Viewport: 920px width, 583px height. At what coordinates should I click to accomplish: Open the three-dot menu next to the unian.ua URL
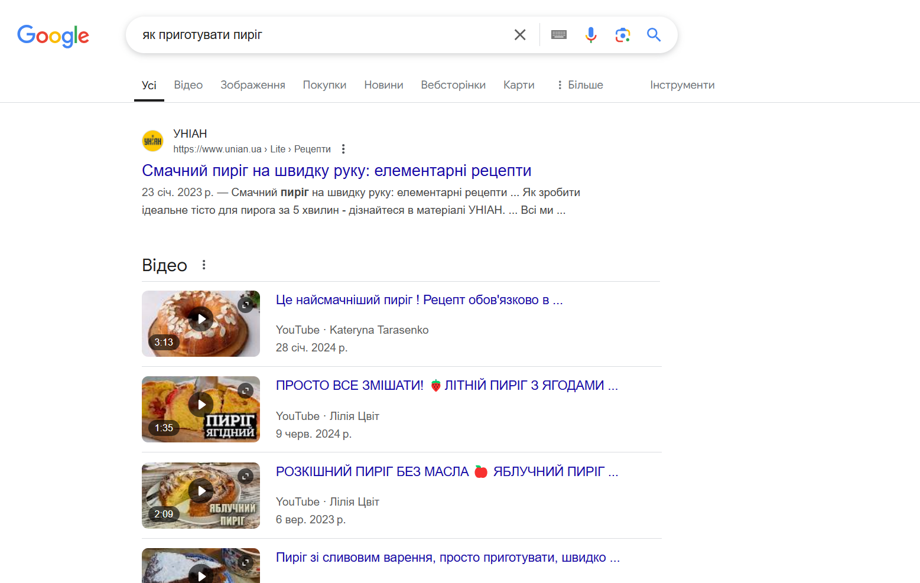point(343,149)
